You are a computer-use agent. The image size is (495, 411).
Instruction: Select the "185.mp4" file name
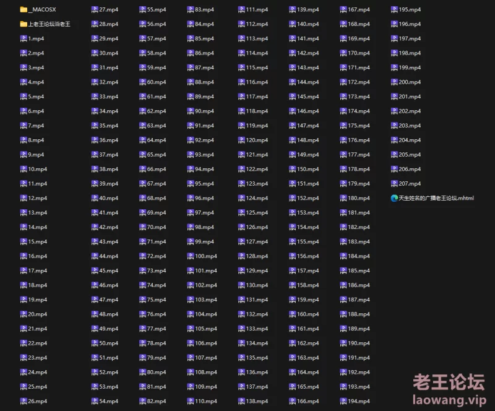(x=359, y=270)
